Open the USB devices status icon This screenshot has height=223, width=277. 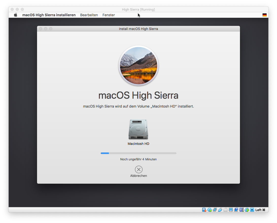click(x=220, y=210)
